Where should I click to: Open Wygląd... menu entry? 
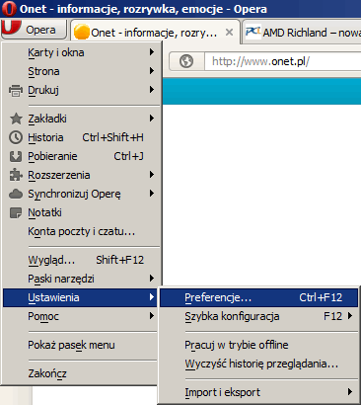(x=81, y=260)
